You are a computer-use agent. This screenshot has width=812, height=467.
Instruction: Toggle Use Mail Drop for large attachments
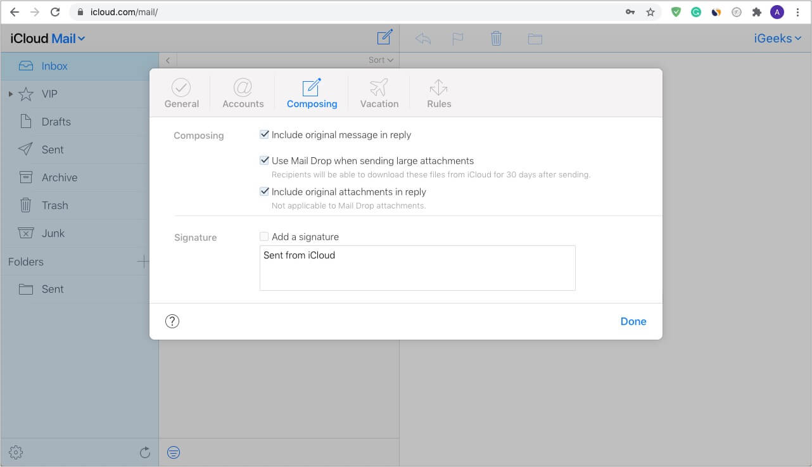265,160
